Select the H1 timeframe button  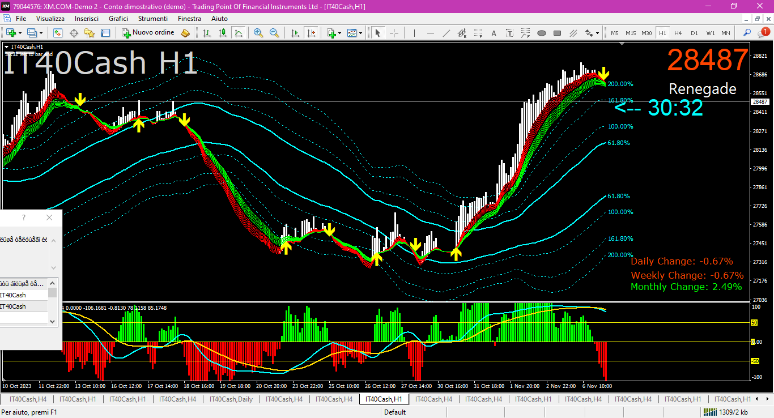[x=662, y=33]
